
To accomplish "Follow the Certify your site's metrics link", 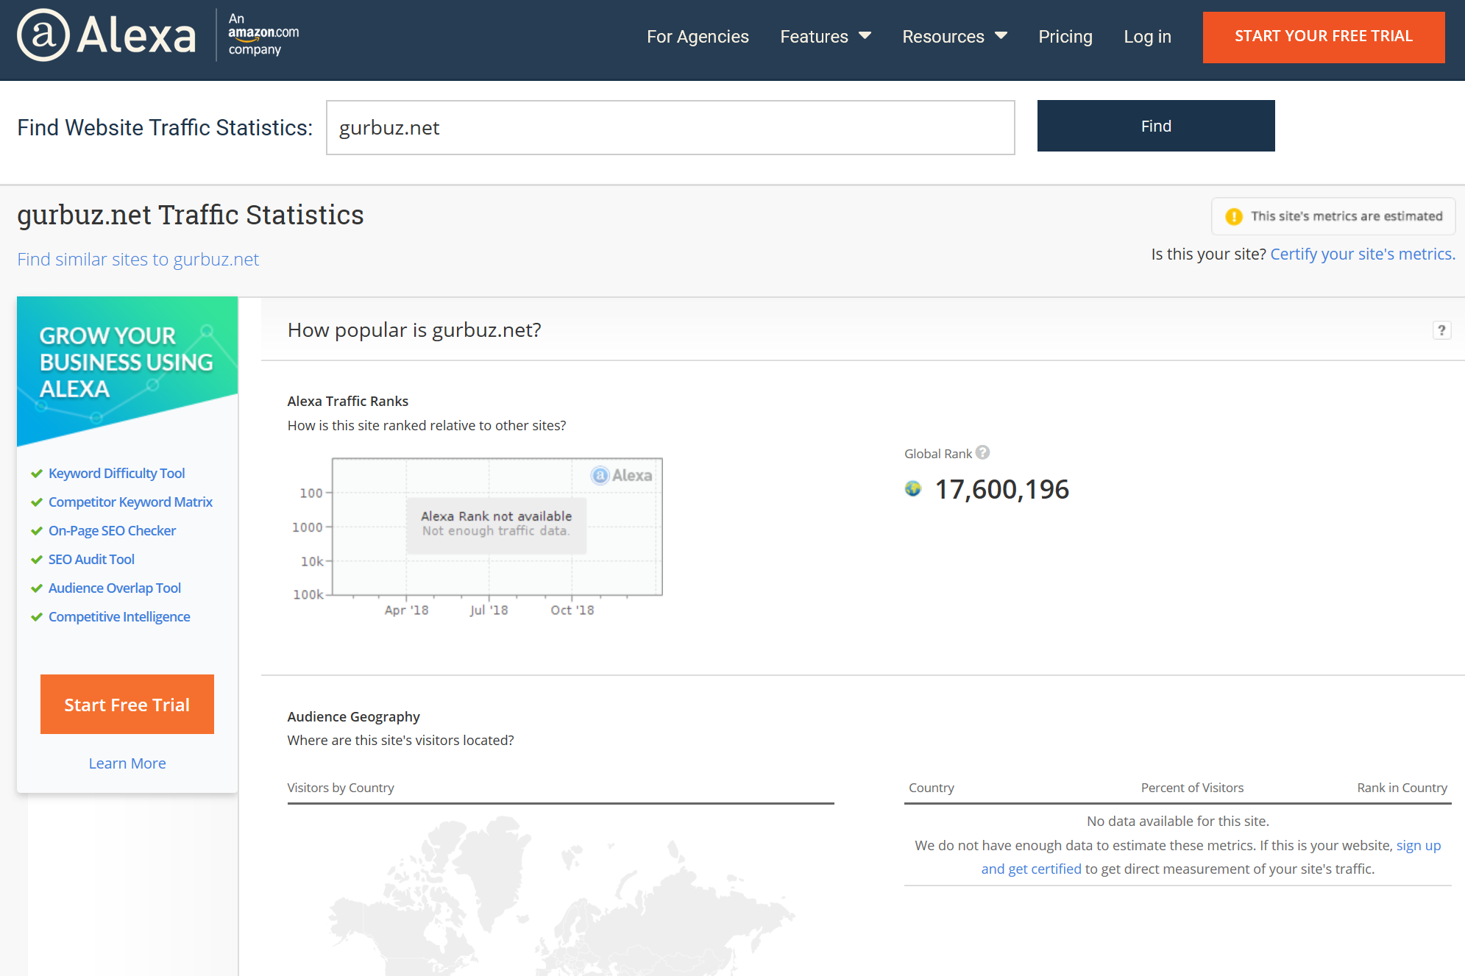I will point(1363,254).
